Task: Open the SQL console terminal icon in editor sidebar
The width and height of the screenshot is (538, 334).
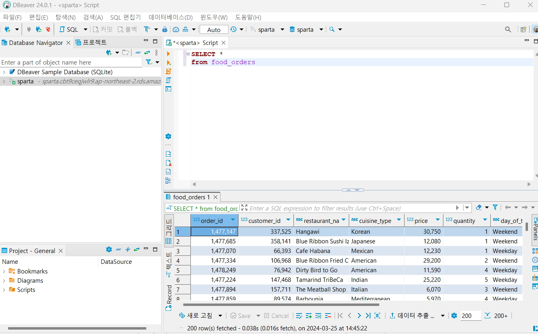Action: (x=168, y=89)
